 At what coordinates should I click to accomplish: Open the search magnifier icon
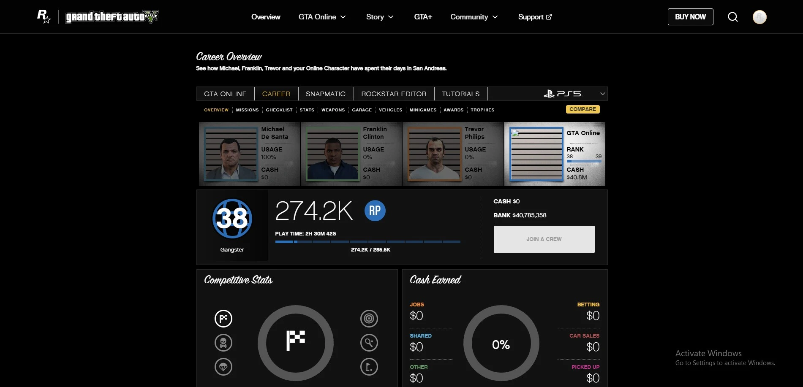pyautogui.click(x=733, y=17)
